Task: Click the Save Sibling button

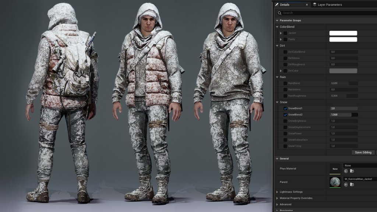Action: 363,152
